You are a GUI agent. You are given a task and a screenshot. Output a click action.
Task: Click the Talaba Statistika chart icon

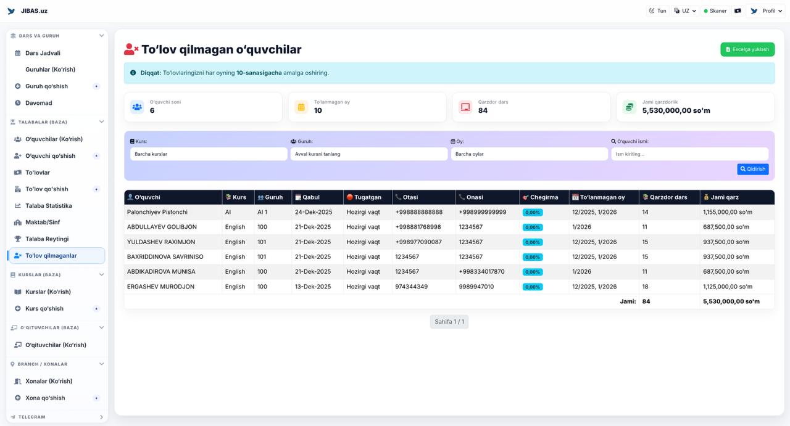click(18, 206)
